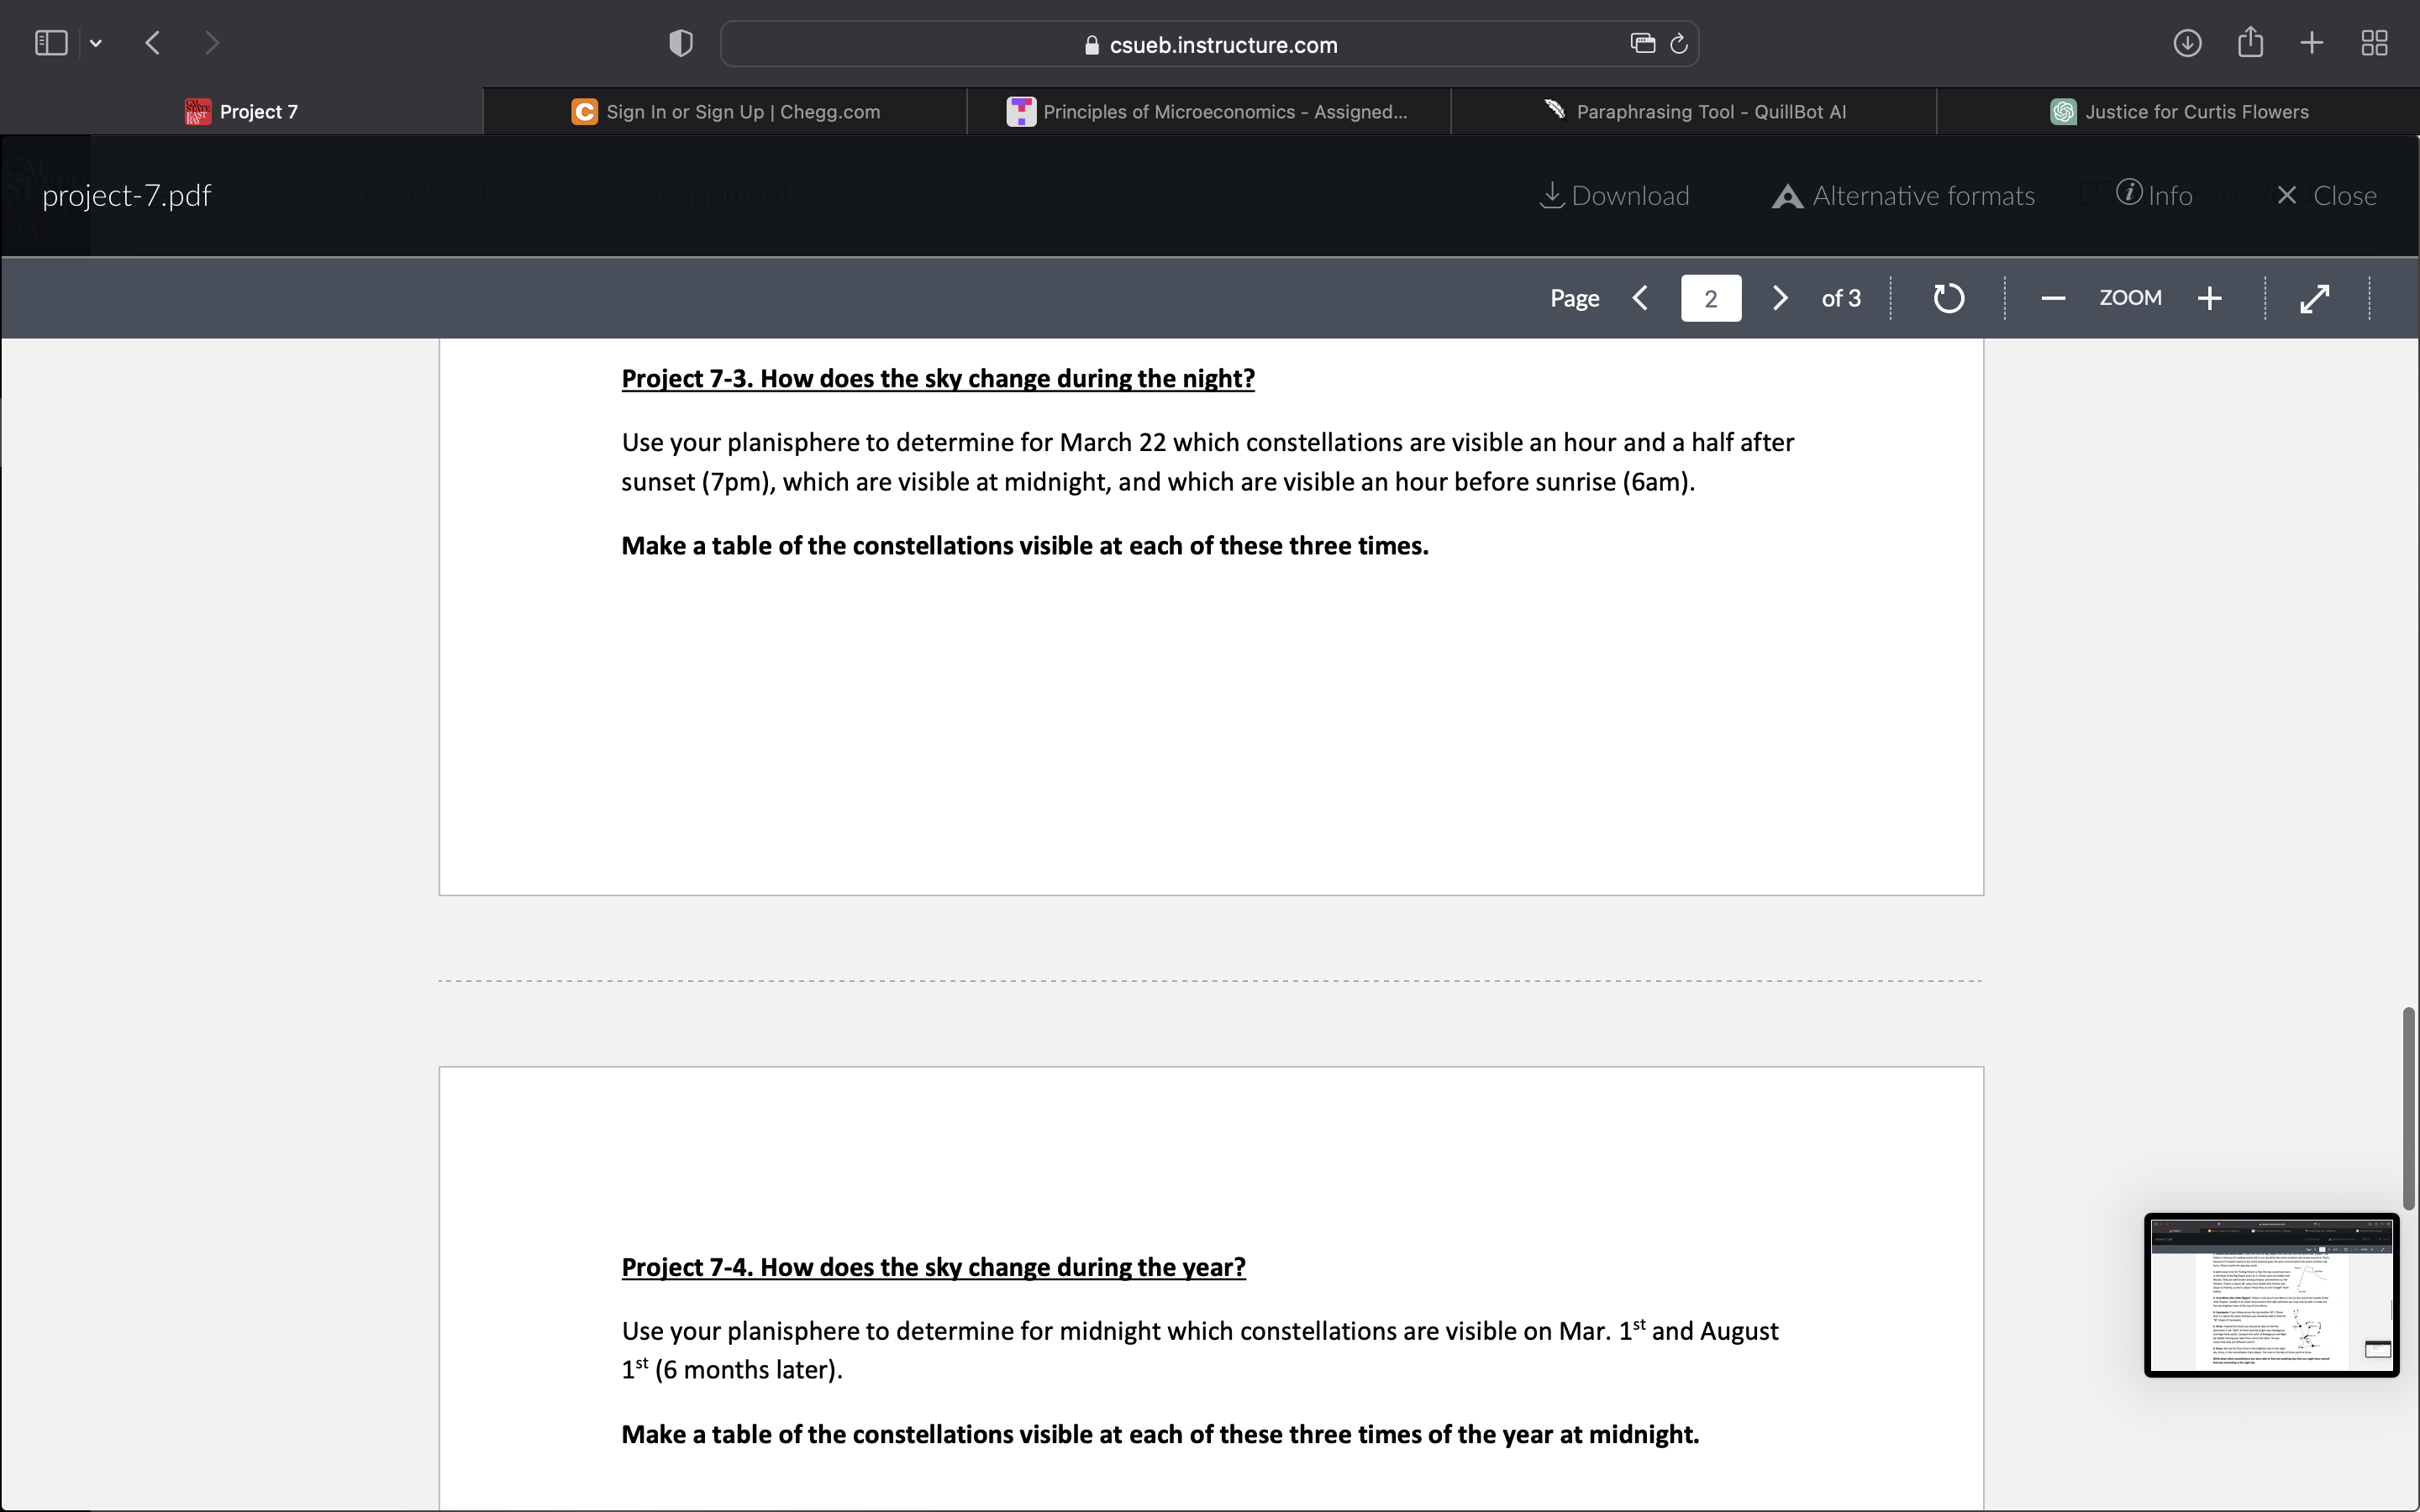This screenshot has height=1512, width=2420.
Task: Open the Alternative formats menu
Action: [x=1904, y=196]
